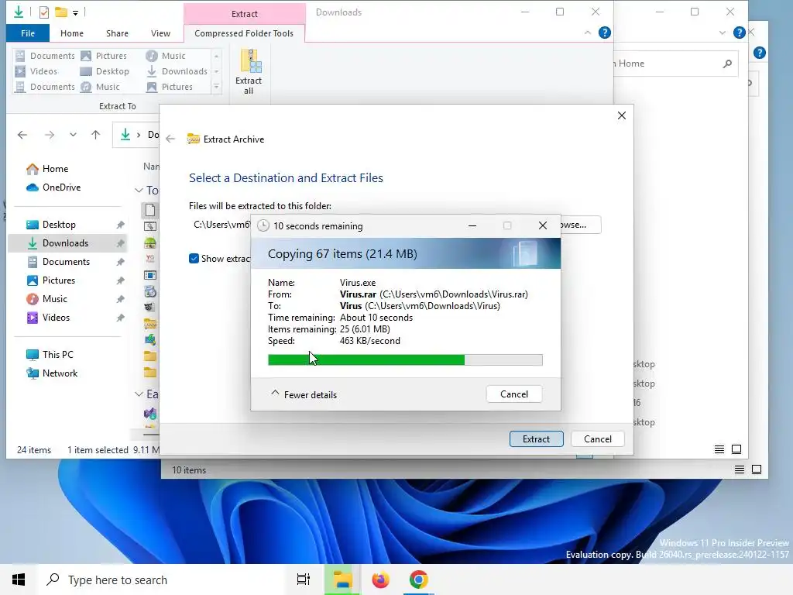Click the search magnifier in the Home window
793x595 pixels.
coord(727,64)
